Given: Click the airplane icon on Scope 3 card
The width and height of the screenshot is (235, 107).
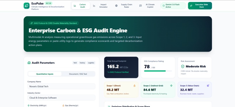Looking at the screenshot, I should coord(208,86).
